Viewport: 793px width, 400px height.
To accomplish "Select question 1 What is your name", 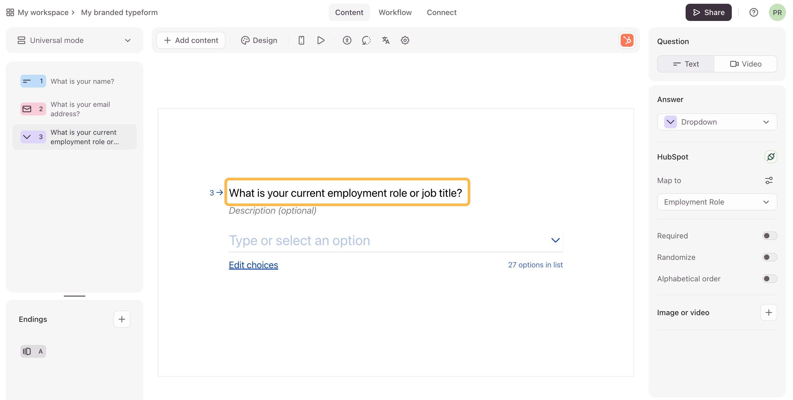I will click(x=75, y=81).
